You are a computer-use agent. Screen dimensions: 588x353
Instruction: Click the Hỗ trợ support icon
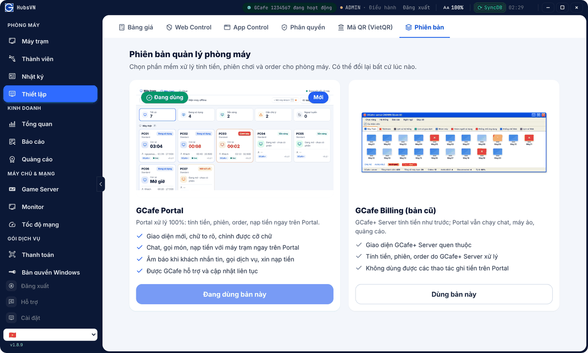12,302
